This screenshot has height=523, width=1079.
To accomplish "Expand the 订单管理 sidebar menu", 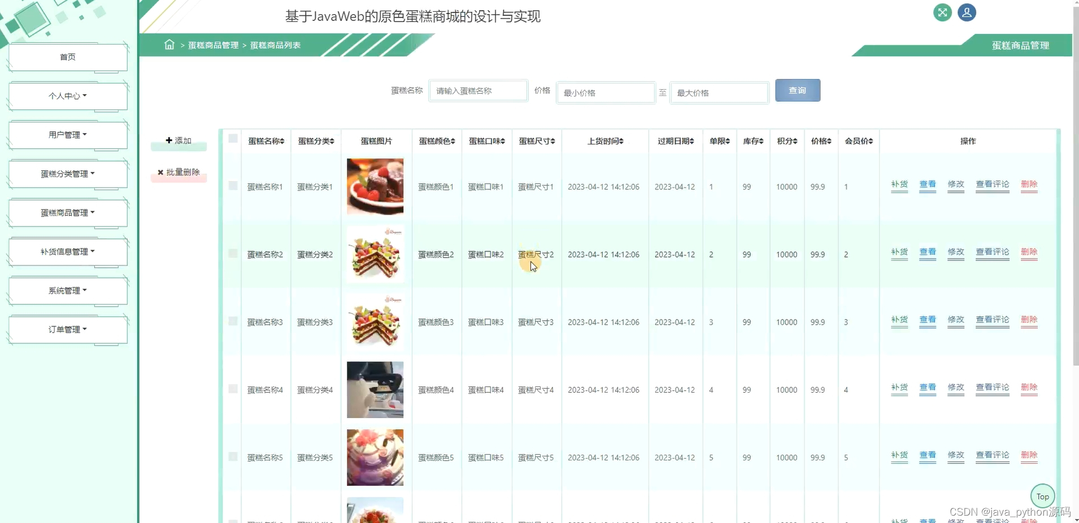I will click(x=68, y=329).
